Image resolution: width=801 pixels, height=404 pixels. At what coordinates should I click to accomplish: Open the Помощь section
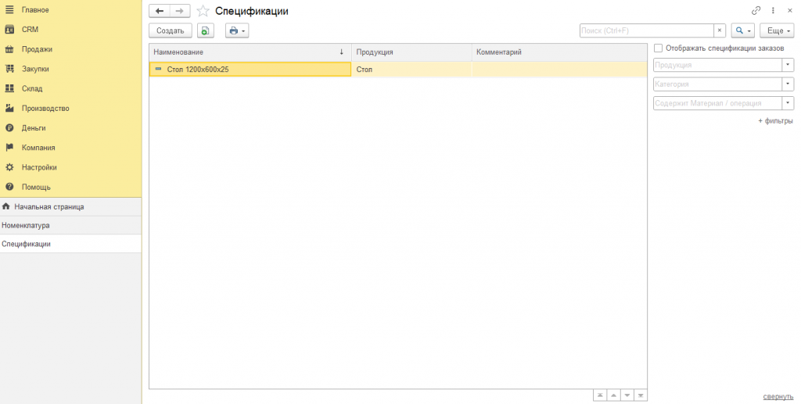point(36,188)
